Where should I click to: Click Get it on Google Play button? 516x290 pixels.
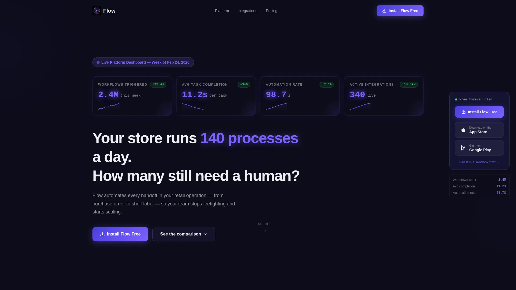click(479, 148)
